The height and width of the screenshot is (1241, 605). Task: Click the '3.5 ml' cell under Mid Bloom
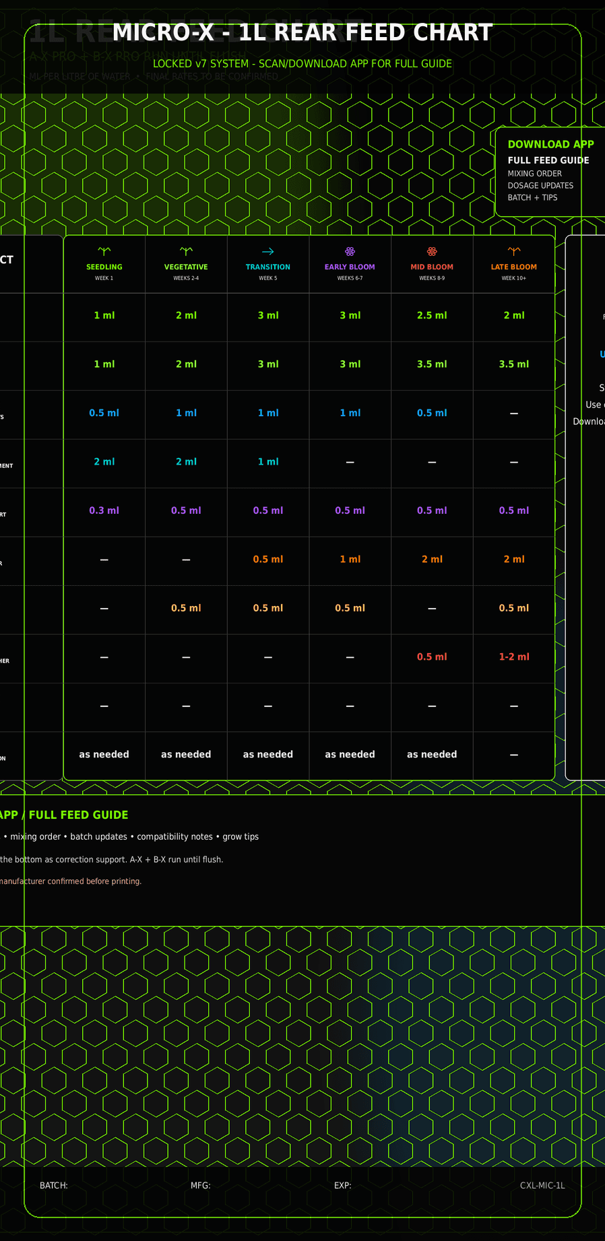coord(432,364)
